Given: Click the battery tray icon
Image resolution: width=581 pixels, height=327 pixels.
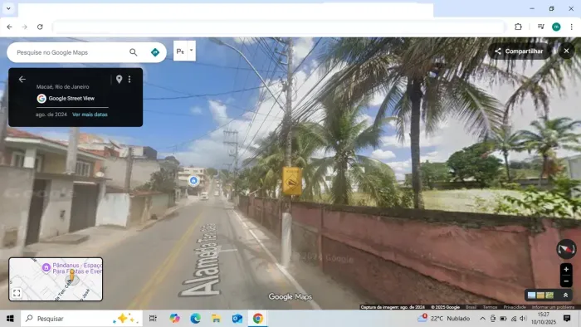Looking at the screenshot, I should [x=503, y=319].
